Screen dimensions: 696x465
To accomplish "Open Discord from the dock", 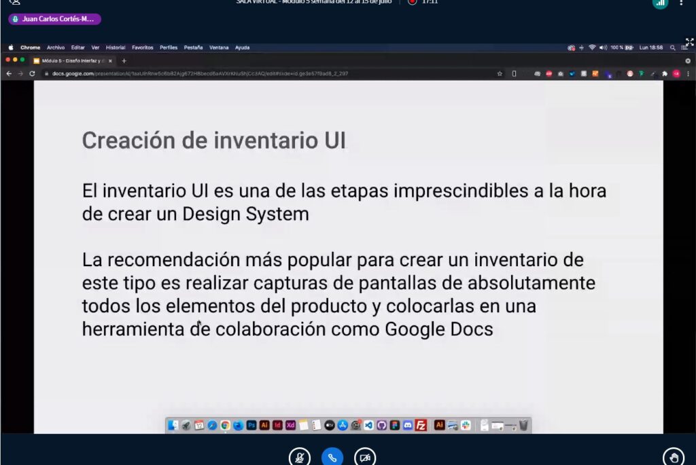I will click(x=408, y=426).
